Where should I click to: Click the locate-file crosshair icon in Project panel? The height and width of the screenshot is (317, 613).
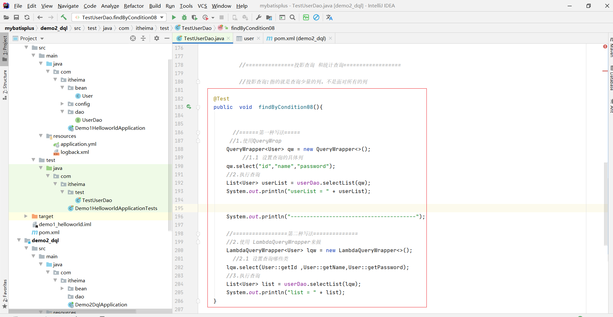(x=133, y=38)
